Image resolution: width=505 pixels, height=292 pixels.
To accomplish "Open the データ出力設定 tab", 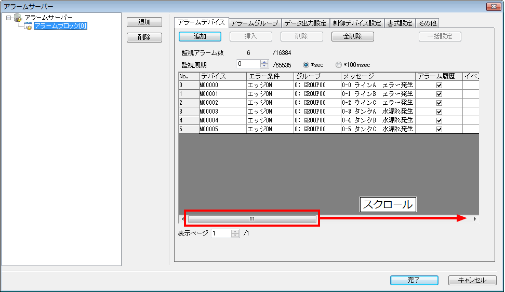I will click(x=305, y=23).
